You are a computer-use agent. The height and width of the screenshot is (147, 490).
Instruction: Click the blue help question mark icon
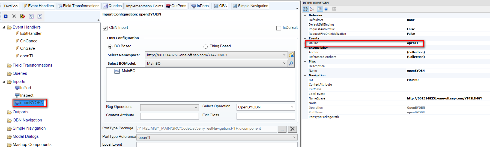coord(326,9)
